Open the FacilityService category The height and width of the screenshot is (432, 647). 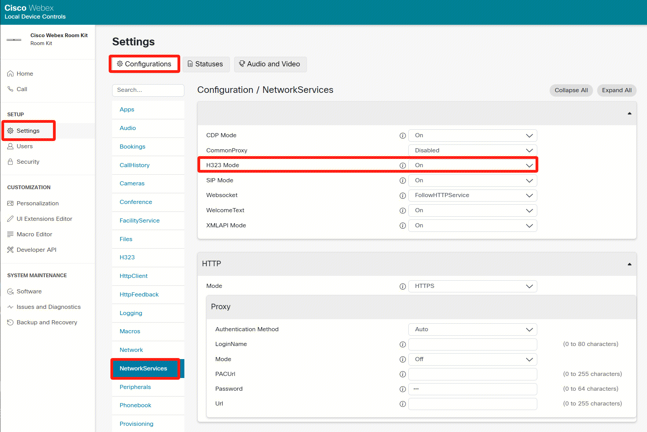point(148,220)
